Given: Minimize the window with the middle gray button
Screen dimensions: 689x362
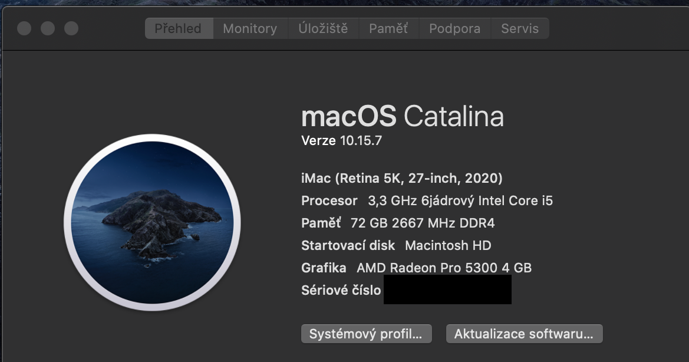Looking at the screenshot, I should pos(48,28).
